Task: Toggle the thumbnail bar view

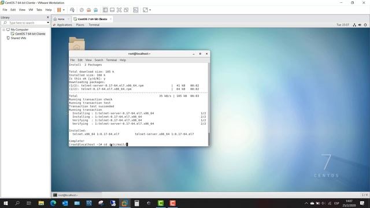Action: [112, 10]
